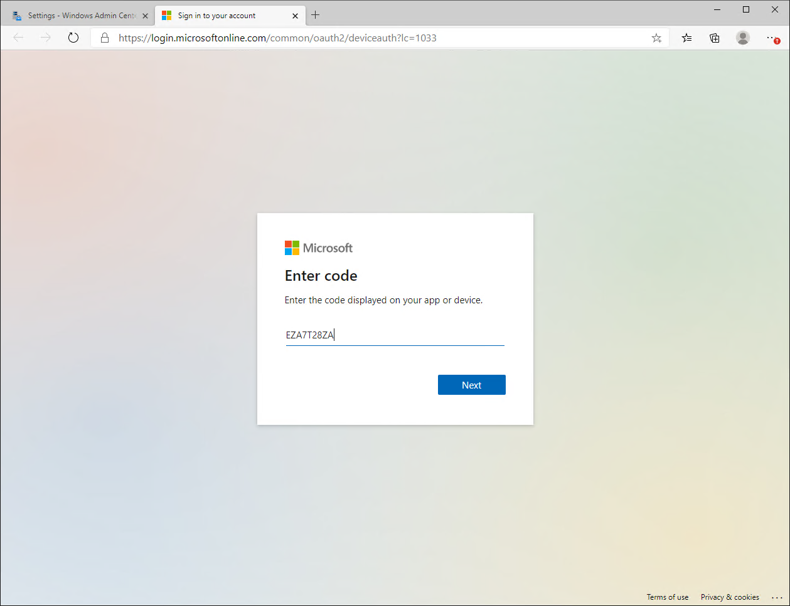
Task: Maximize the browser window
Action: tap(746, 9)
